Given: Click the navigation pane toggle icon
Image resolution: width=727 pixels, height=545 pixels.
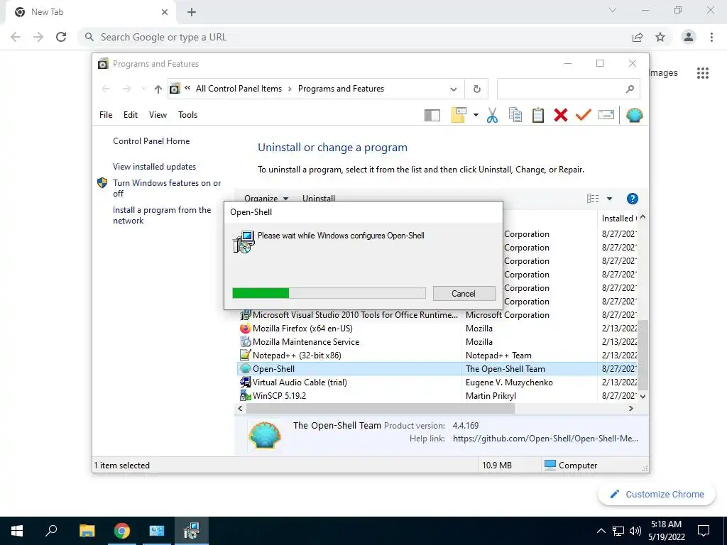Looking at the screenshot, I should [432, 115].
